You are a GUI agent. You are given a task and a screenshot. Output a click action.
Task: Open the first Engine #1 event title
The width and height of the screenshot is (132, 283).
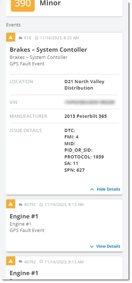pos(24,216)
